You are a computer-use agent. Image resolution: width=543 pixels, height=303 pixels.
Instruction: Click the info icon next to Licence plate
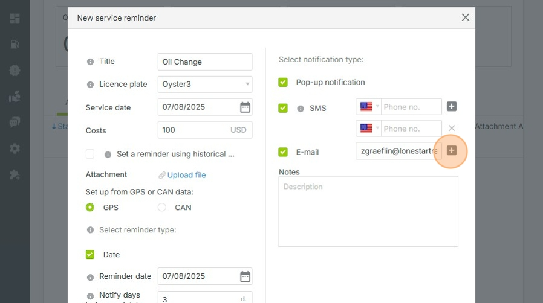(x=90, y=85)
